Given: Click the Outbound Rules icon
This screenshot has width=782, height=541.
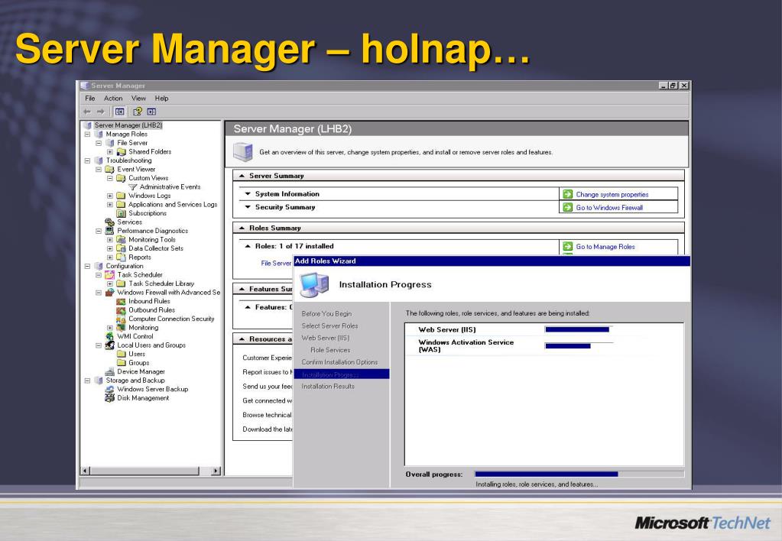Looking at the screenshot, I should [x=122, y=310].
